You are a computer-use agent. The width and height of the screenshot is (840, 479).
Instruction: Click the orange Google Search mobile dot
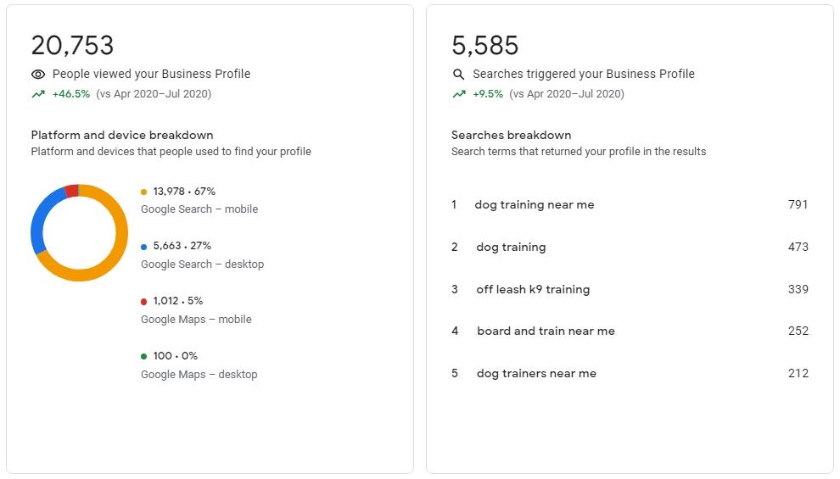pos(144,192)
